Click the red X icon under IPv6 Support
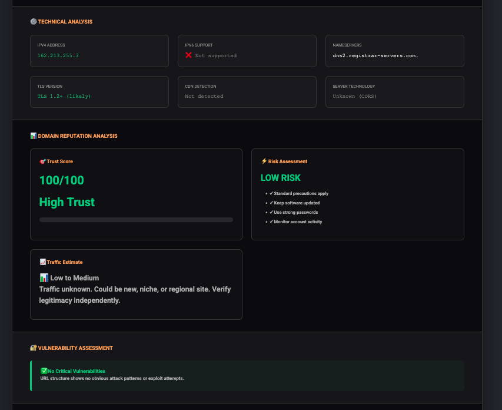Screen dimensions: 502x410 point(188,55)
